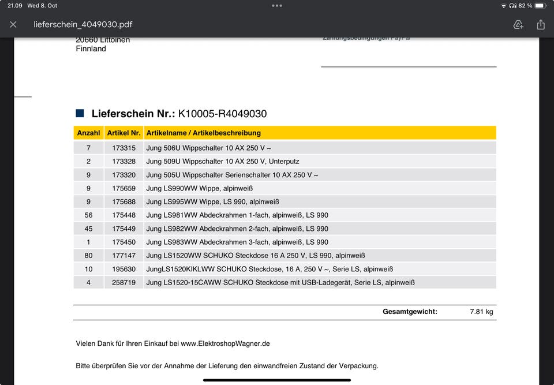Viewport: 554px width, 385px height.
Task: Select article number 175448
Action: tap(123, 215)
